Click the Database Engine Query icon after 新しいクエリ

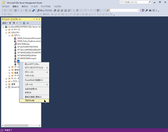(x=55, y=11)
